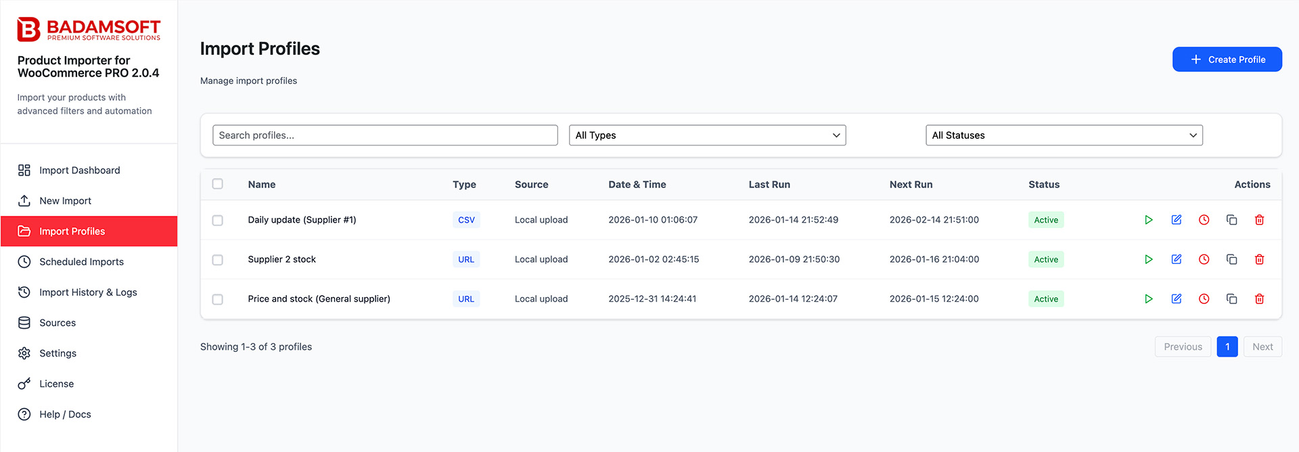The image size is (1299, 452).
Task: Select page 1 in pagination
Action: point(1227,346)
